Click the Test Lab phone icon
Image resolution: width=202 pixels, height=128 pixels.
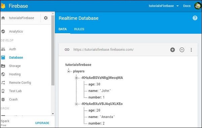pyautogui.click(x=3, y=91)
